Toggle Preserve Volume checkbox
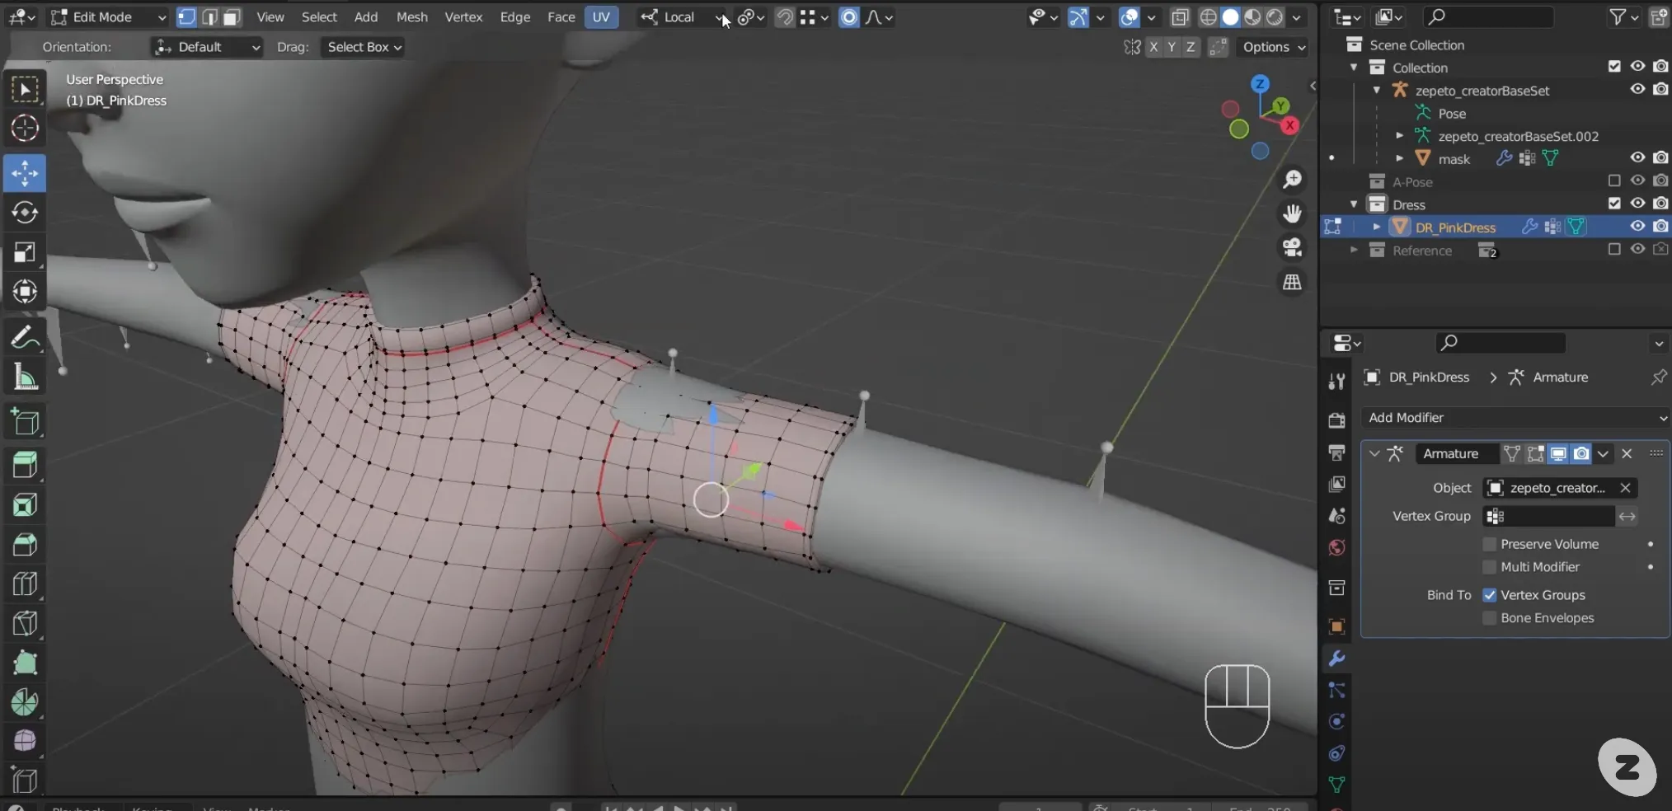The height and width of the screenshot is (811, 1672). pos(1489,544)
